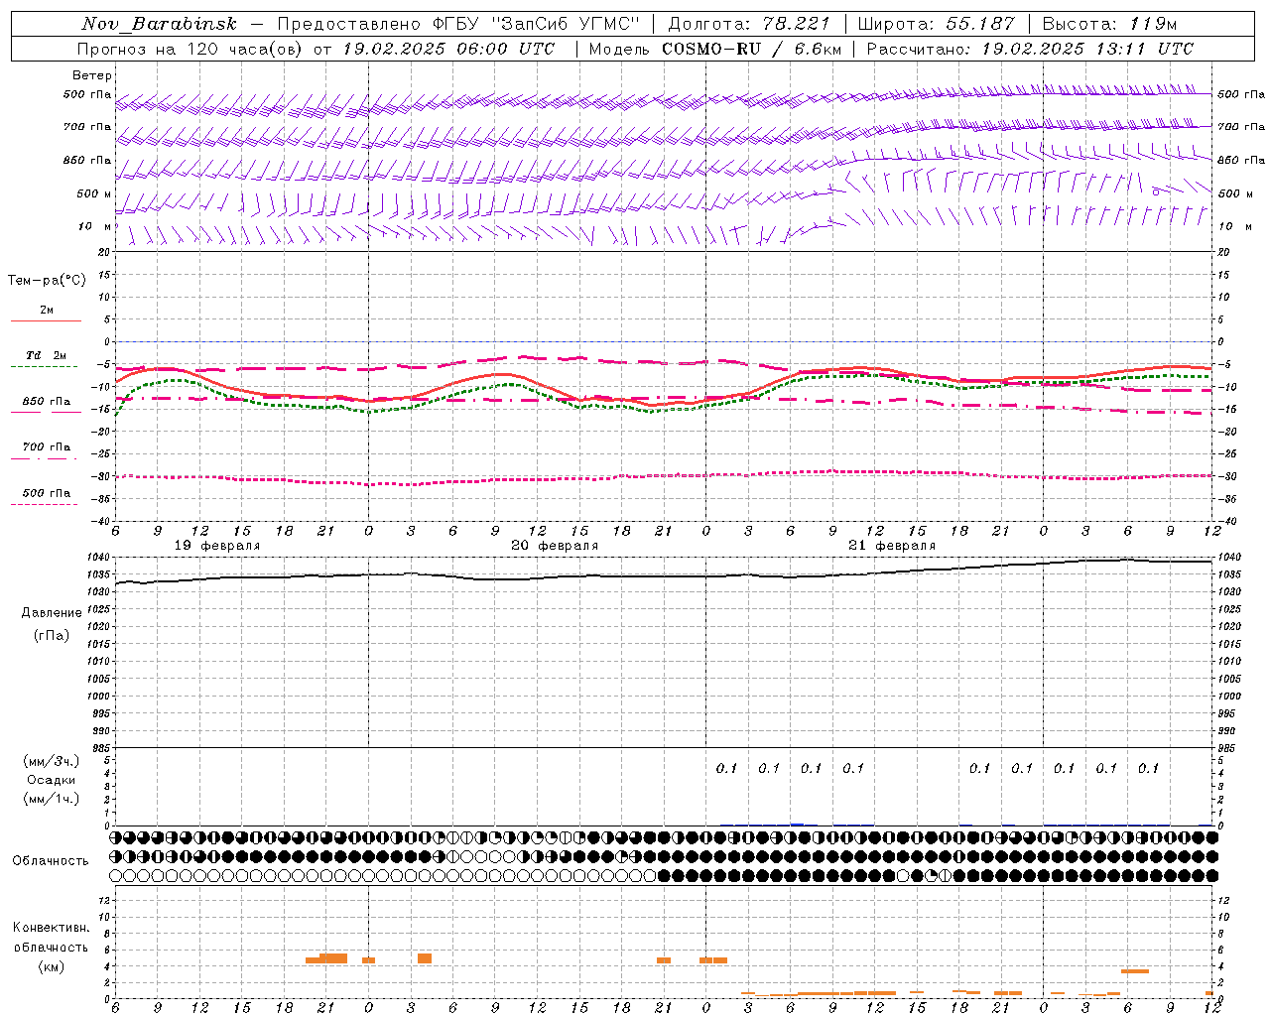The image size is (1270, 1016).
Task: Select the forecast start 19.02.2025 06:00 UTC
Action: tap(447, 49)
